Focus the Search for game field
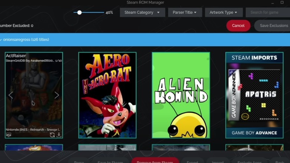 pyautogui.click(x=268, y=12)
